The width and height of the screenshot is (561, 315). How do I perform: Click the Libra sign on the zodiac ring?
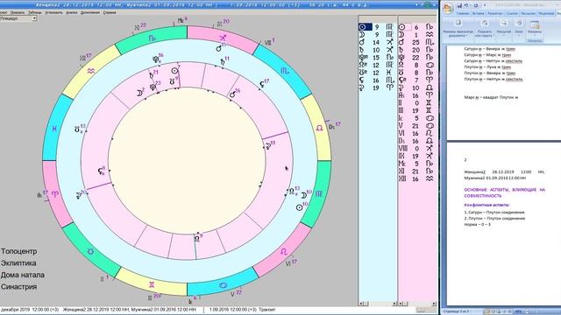click(x=319, y=128)
